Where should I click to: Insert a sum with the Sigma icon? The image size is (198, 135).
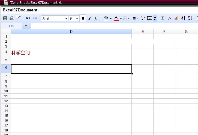click(x=163, y=18)
